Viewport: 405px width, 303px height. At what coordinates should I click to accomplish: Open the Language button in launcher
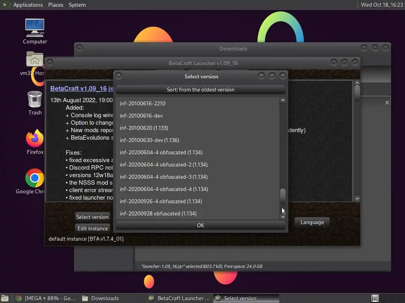pos(312,222)
